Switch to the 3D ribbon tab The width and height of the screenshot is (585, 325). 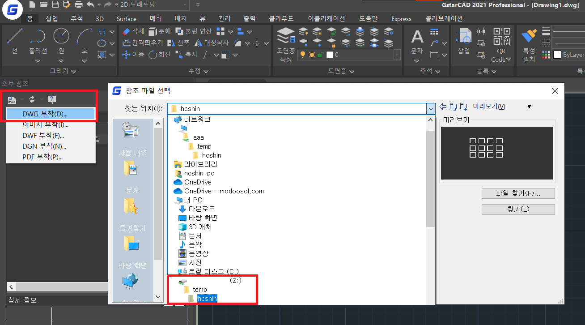[x=100, y=19]
